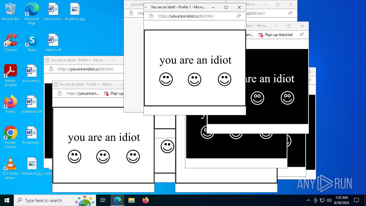
Task: Close the front 'You are an Idiot!' window
Action: point(239,7)
